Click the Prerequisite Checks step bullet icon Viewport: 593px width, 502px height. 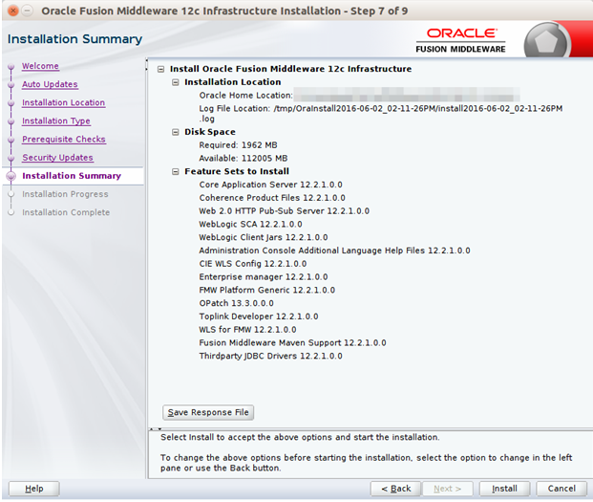coord(11,140)
